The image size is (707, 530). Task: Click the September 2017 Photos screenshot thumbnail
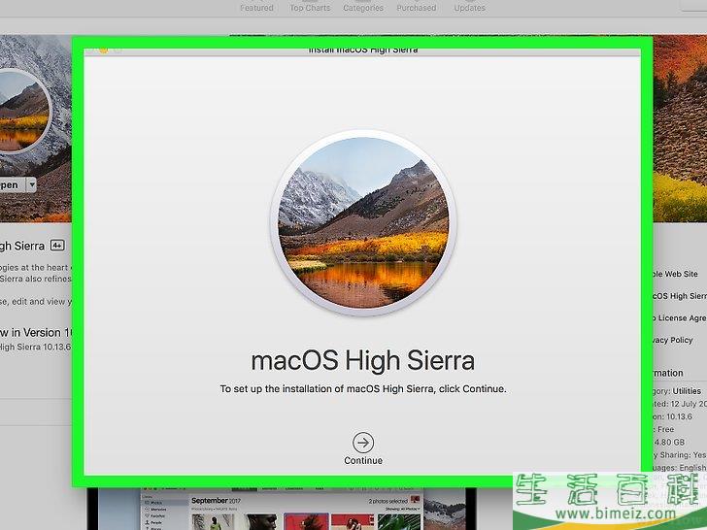click(283, 511)
